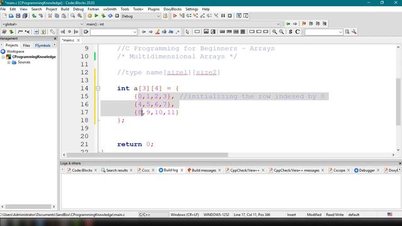Click Management tabs right scroll arrow

(x=55, y=45)
